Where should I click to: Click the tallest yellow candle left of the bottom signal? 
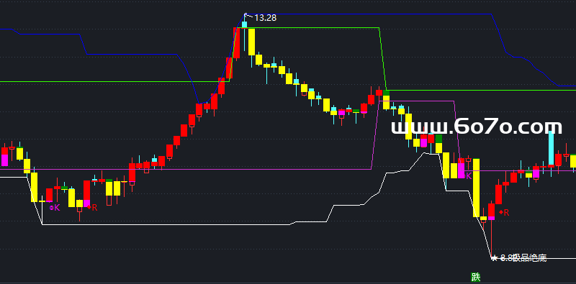tap(476, 188)
